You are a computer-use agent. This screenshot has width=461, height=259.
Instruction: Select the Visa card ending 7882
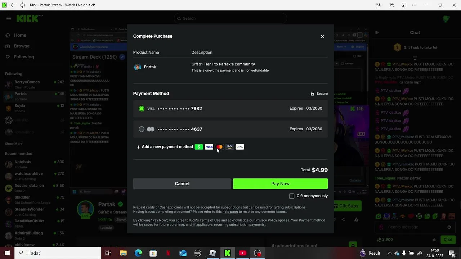click(230, 109)
